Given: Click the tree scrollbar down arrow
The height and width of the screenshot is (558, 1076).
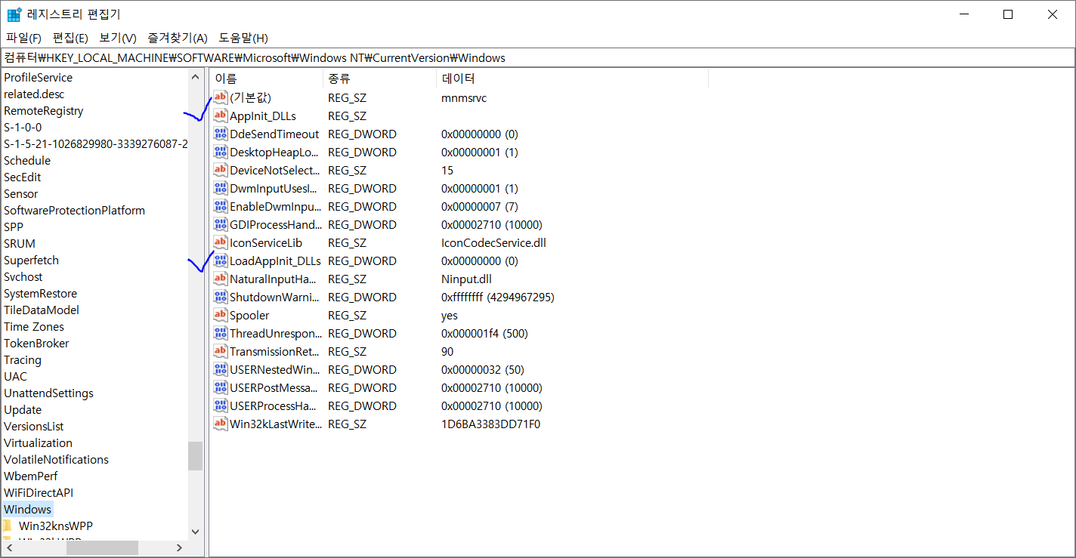Looking at the screenshot, I should (x=196, y=532).
